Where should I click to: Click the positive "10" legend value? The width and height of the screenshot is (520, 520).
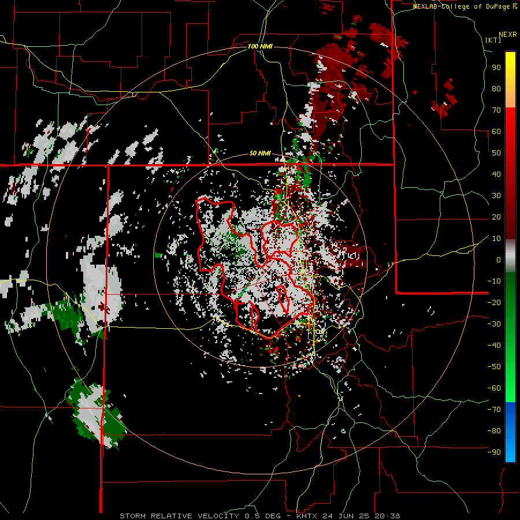click(496, 239)
